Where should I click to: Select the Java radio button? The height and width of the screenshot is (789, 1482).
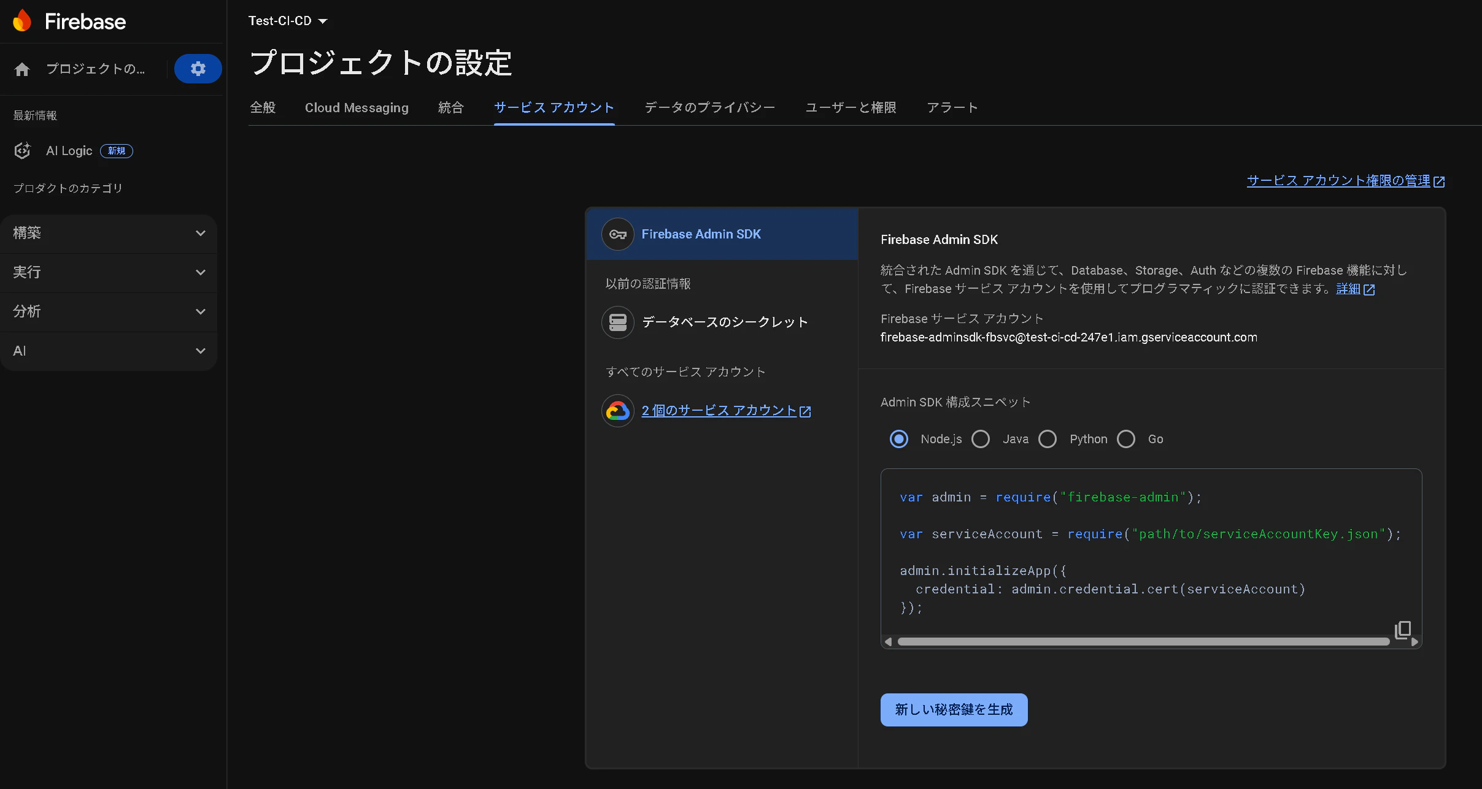pos(981,439)
